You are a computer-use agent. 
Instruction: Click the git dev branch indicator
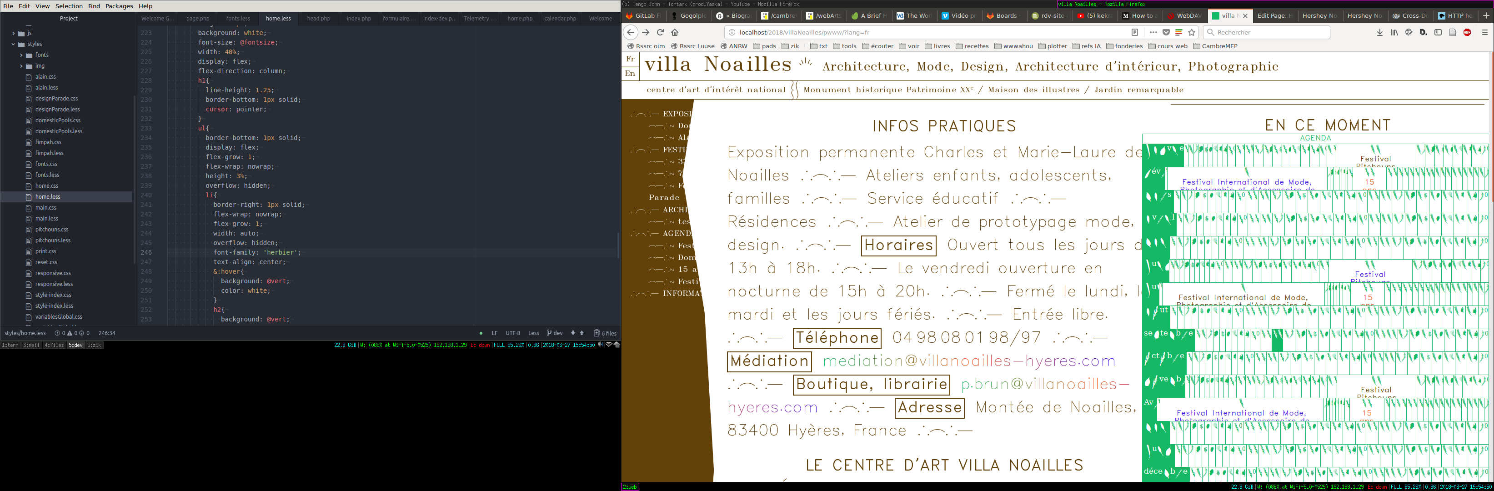coord(555,333)
